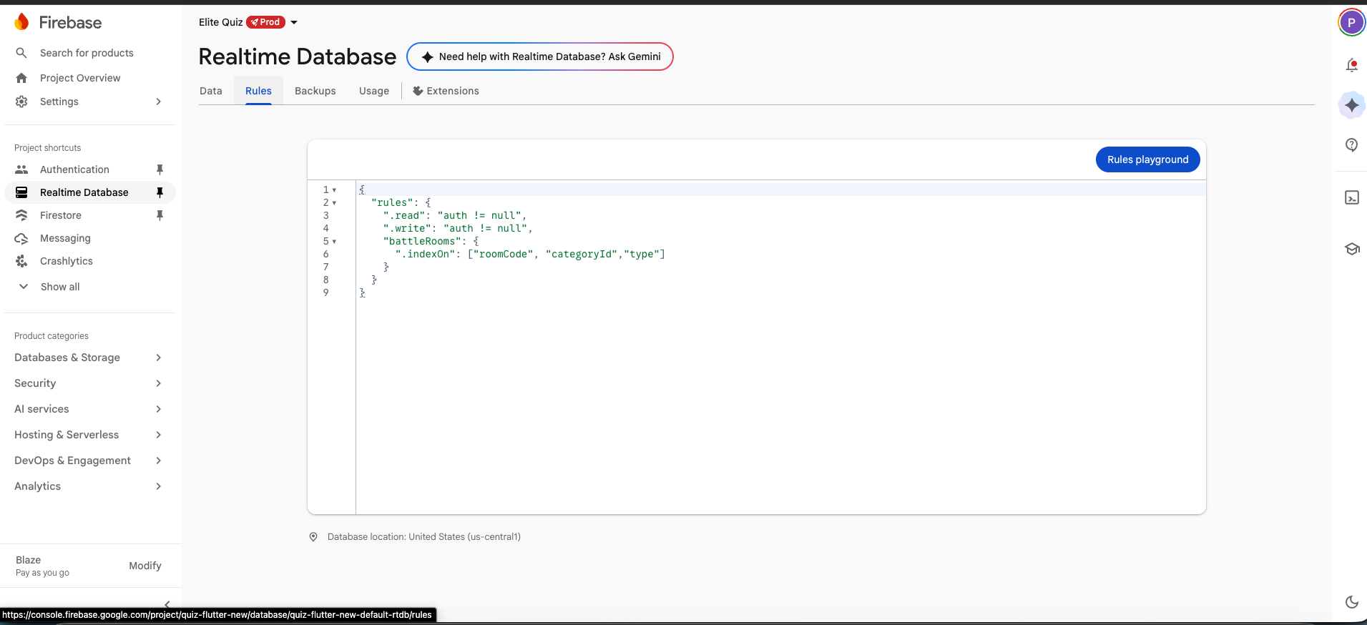Click "battleRooms" key on line 5

coord(425,241)
